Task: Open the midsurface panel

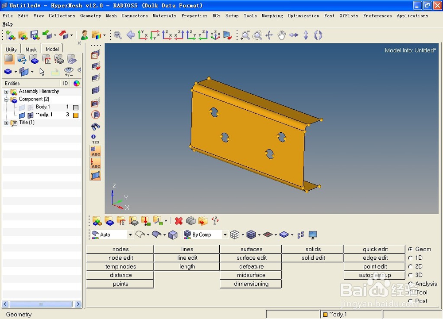Action: 251,275
